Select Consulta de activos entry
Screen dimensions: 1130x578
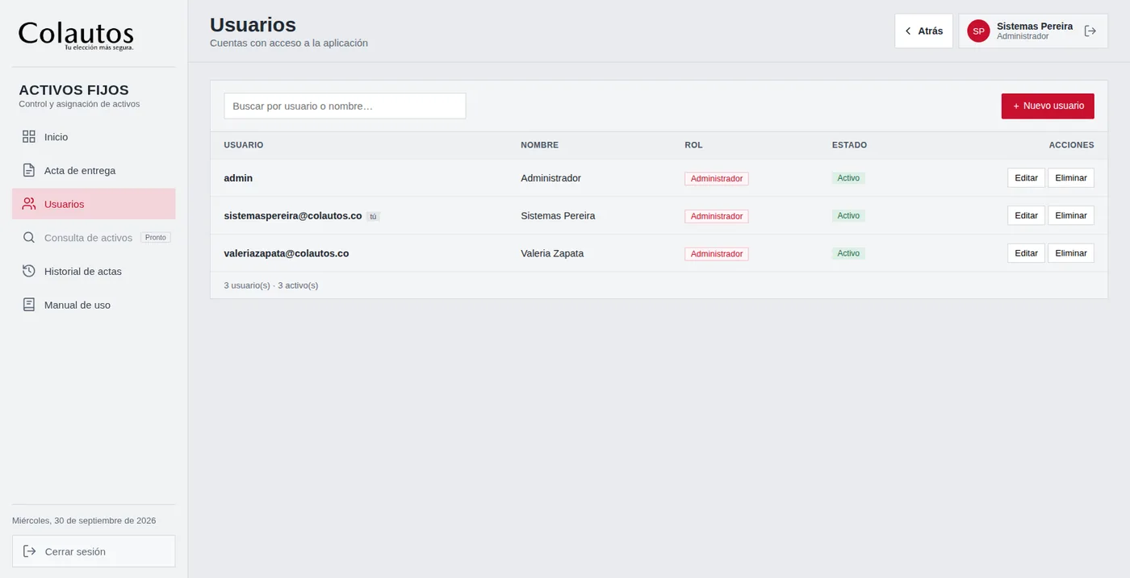click(x=94, y=238)
